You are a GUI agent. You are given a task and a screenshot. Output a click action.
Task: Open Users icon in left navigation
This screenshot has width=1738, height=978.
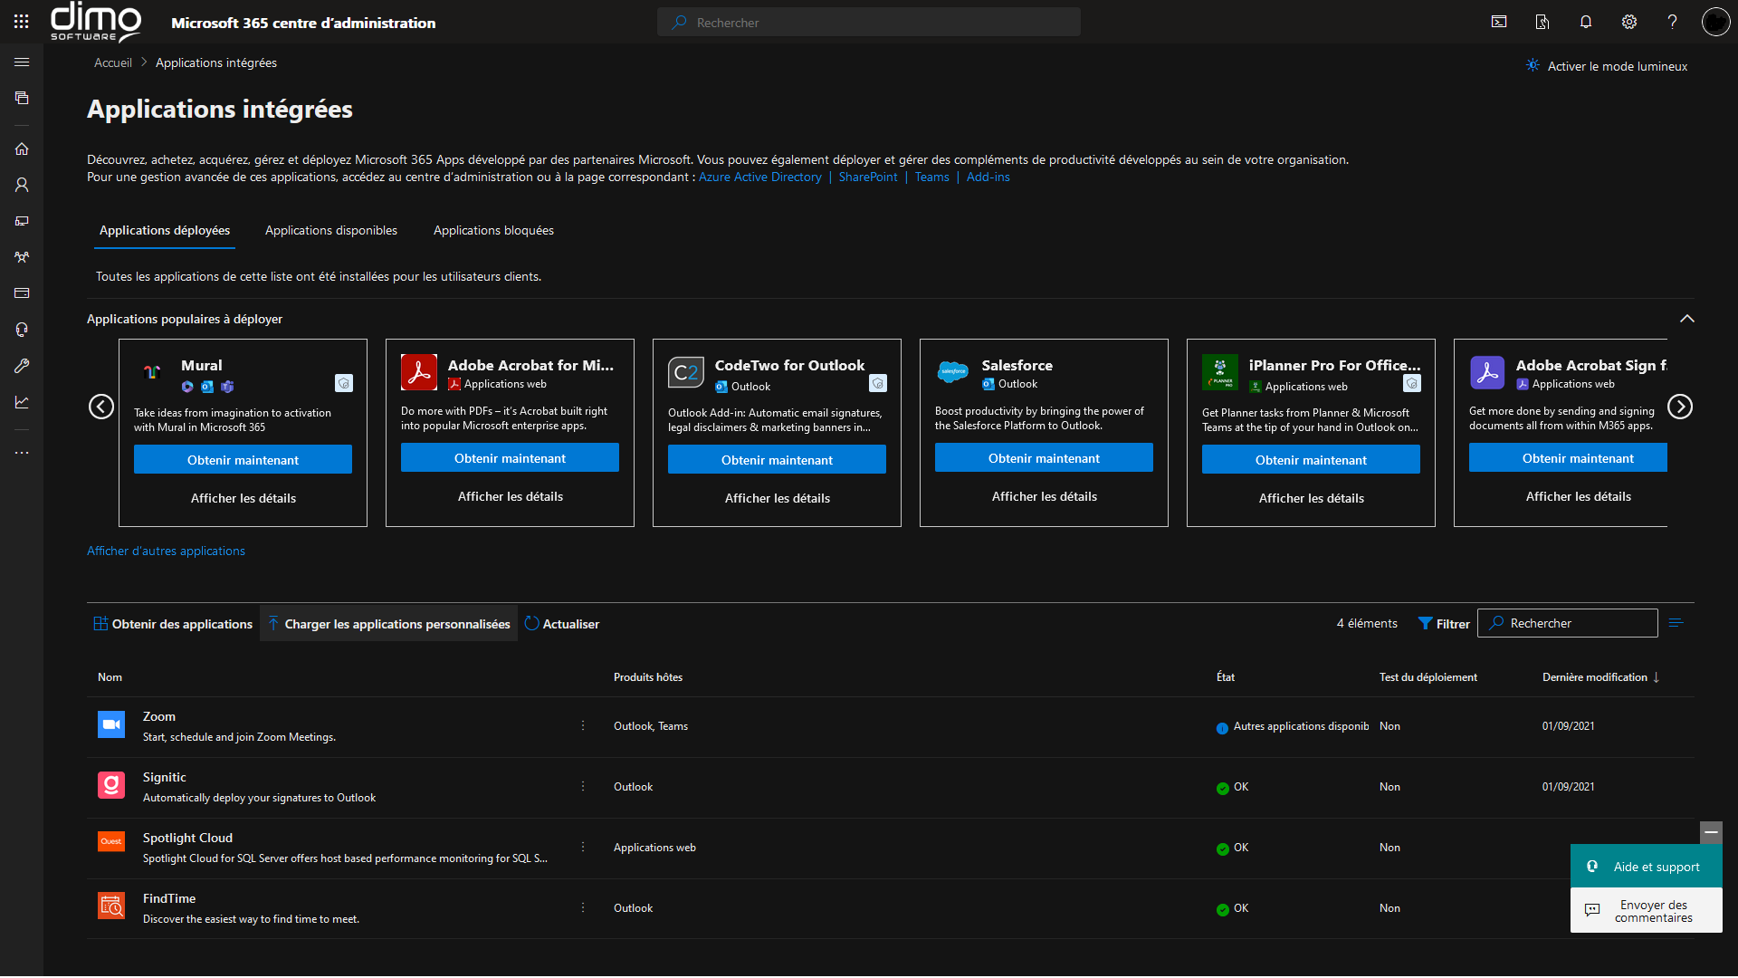click(22, 185)
